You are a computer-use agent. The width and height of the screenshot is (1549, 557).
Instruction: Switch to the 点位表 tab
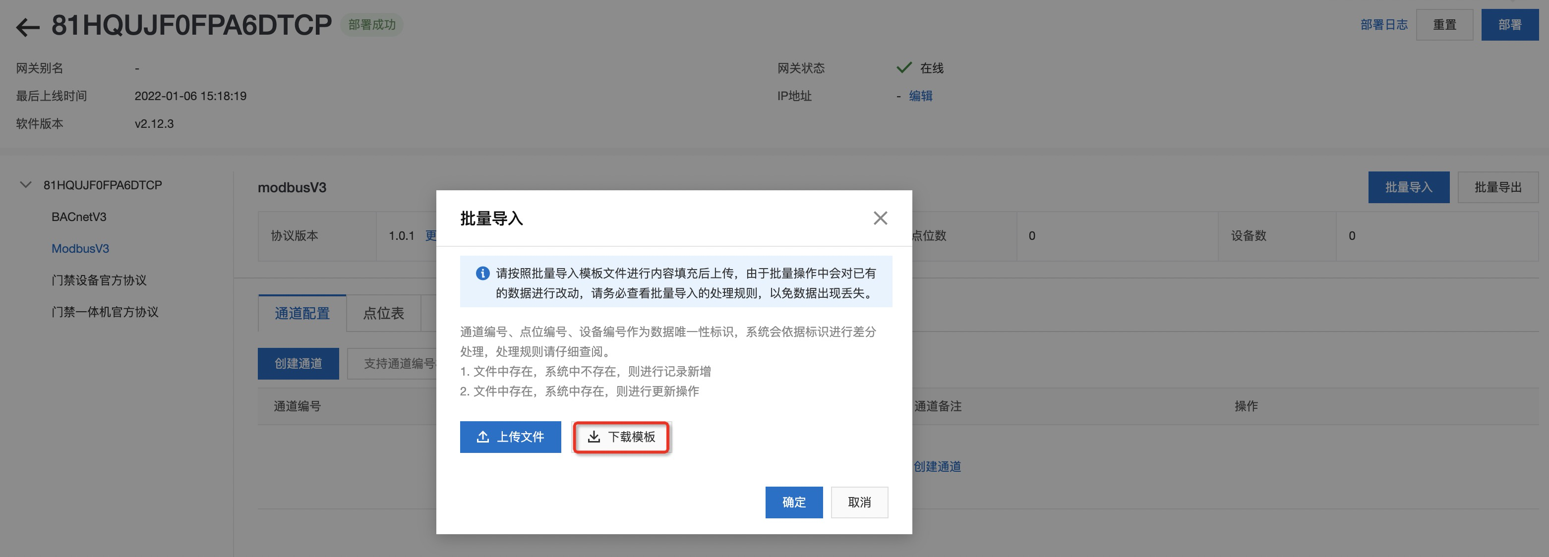pyautogui.click(x=384, y=313)
